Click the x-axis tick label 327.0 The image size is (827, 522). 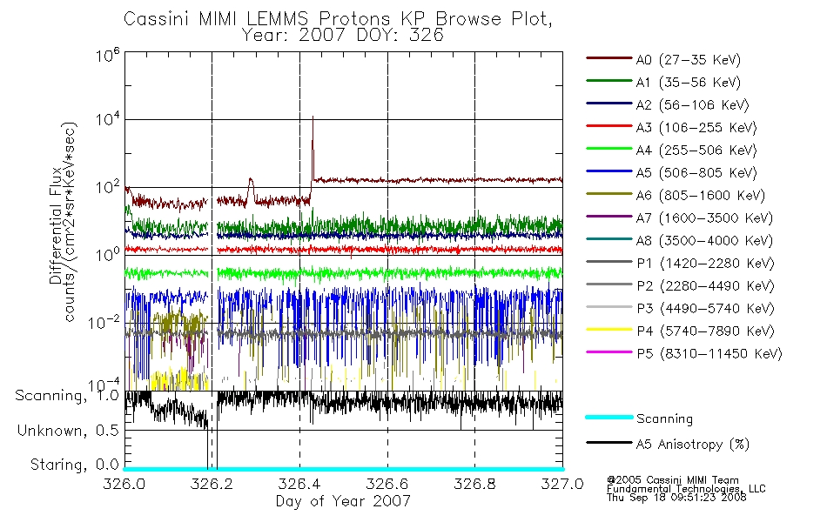click(x=562, y=484)
